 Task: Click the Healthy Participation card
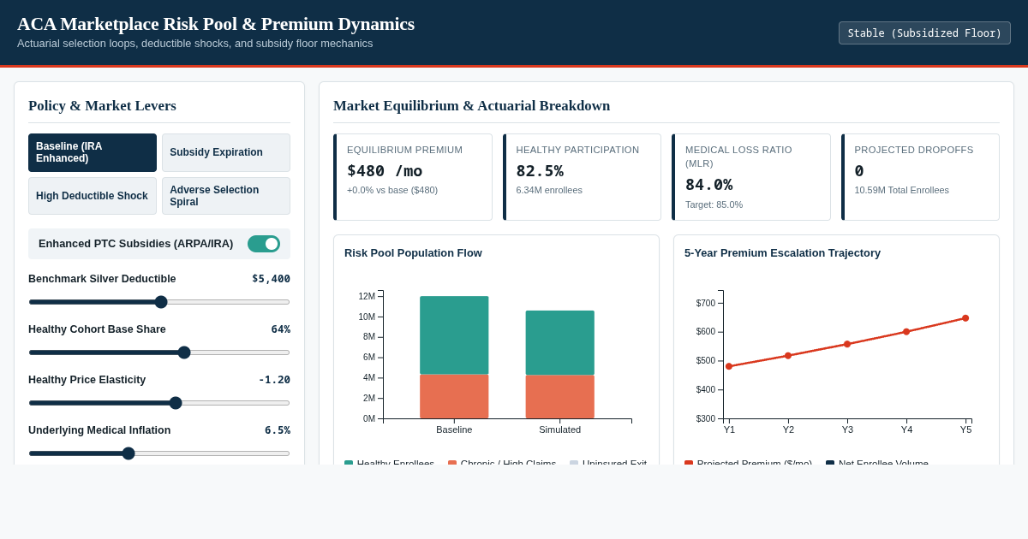(x=582, y=177)
